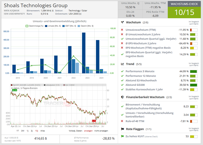Click the green flag beside Zu hohes KUV
The image size is (203, 145).
[x=122, y=136]
